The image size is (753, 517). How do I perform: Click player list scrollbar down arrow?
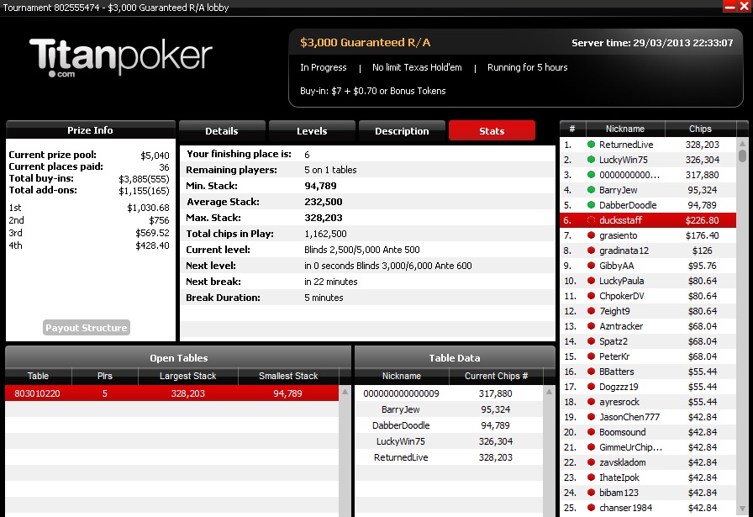pyautogui.click(x=742, y=509)
